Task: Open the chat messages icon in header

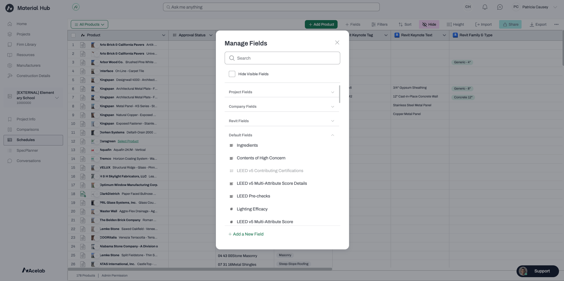Action: (500, 7)
